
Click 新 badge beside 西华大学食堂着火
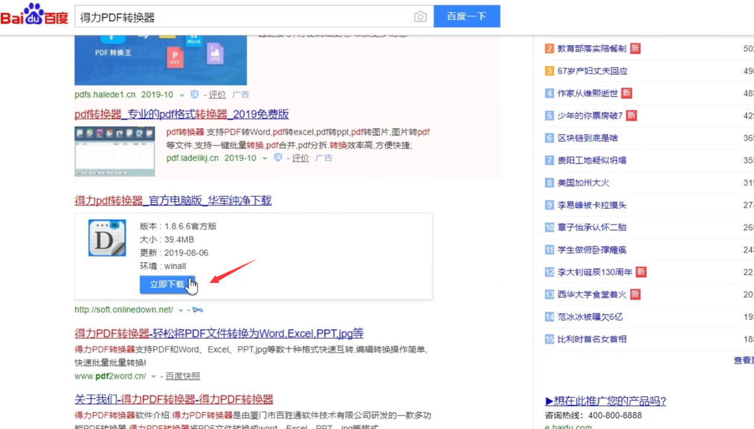coord(635,294)
